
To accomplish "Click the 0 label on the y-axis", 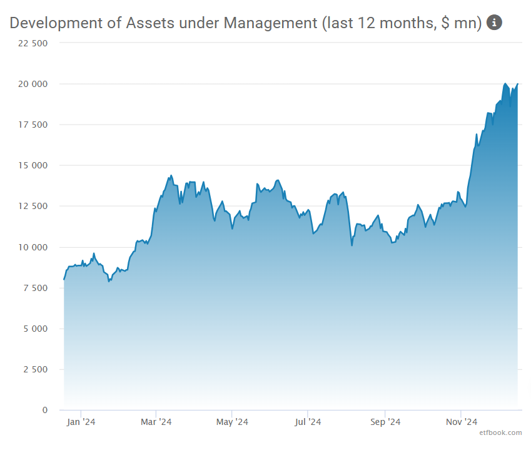I will [44, 410].
